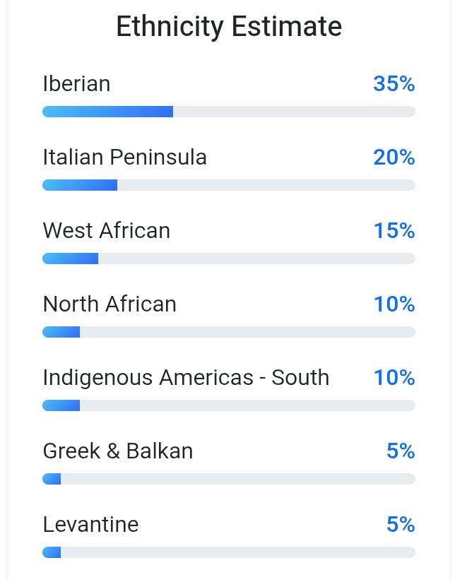Select the Iberian ethnicity label
The height and width of the screenshot is (582, 455).
(76, 84)
